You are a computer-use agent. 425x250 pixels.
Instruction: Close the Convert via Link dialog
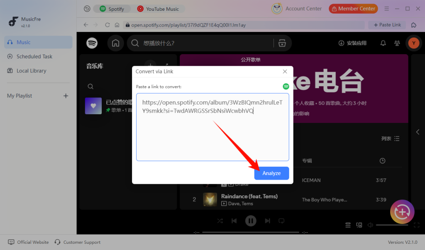click(285, 71)
